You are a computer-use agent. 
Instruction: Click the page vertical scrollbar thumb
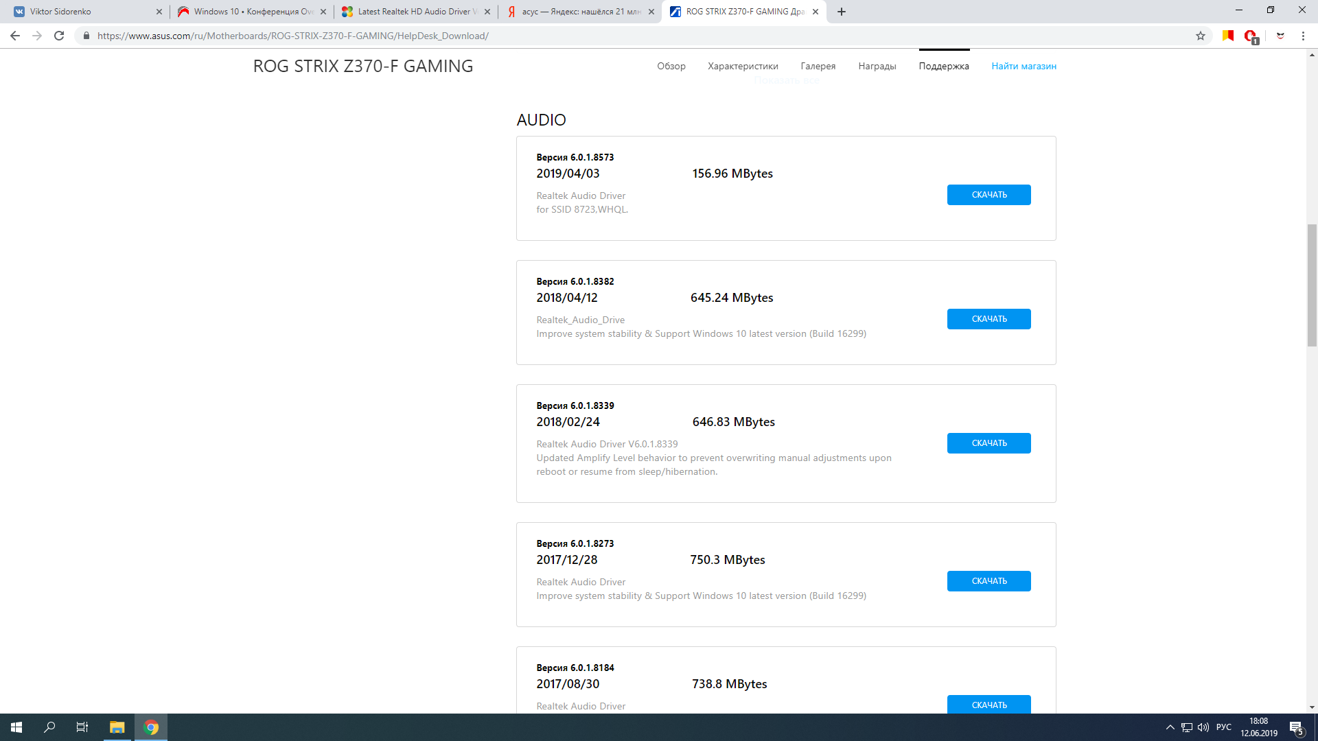pos(1312,285)
